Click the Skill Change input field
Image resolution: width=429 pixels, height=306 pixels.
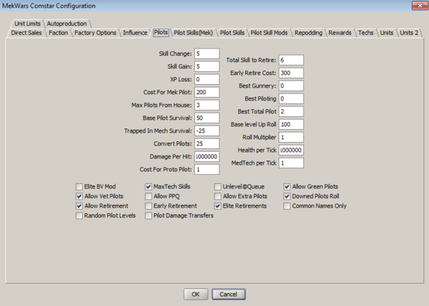coord(206,53)
